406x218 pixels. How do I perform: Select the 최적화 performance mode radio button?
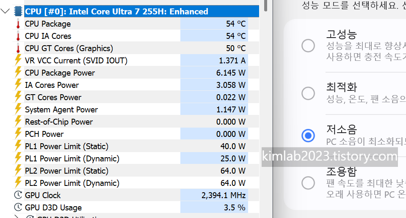pos(308,93)
